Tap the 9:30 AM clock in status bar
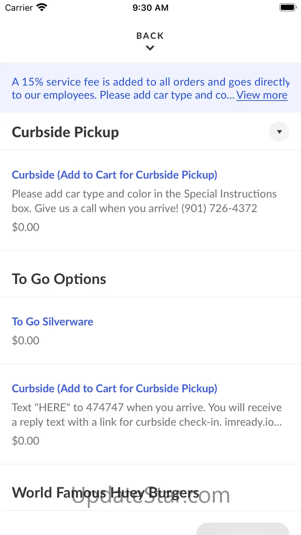Screen dimensions: 301x535 150,8
